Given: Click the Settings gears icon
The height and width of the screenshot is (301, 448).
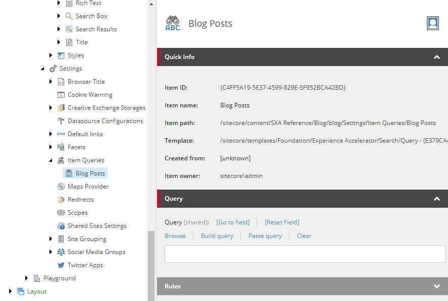Looking at the screenshot, I should click(x=53, y=69).
